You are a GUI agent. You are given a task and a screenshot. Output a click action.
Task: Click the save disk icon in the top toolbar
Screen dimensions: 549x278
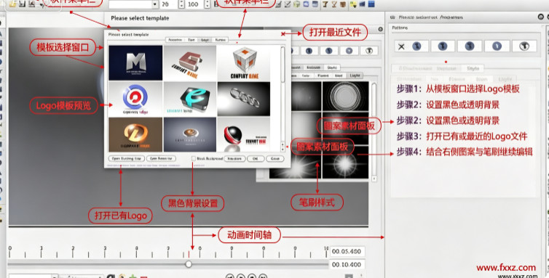pyautogui.click(x=22, y=4)
